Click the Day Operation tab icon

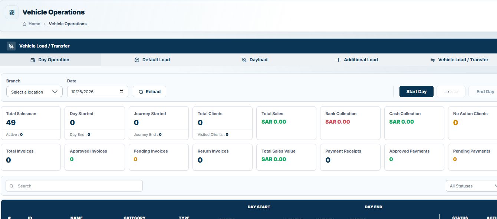33,60
